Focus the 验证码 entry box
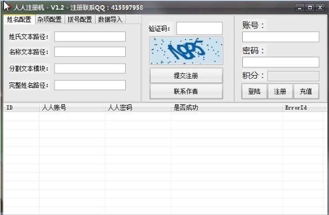This screenshot has width=329, height=215. [x=199, y=28]
